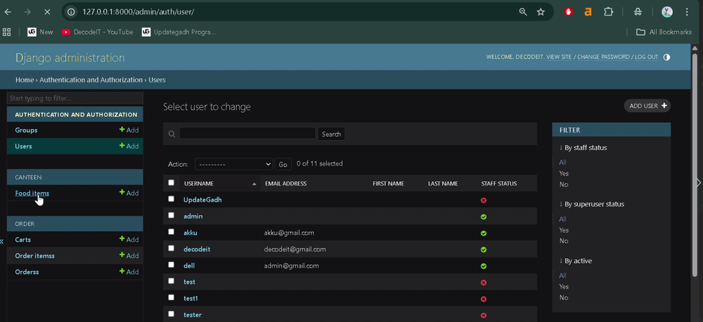Click the orange 'a' extension icon
Screen dimensions: 703x322
(588, 12)
